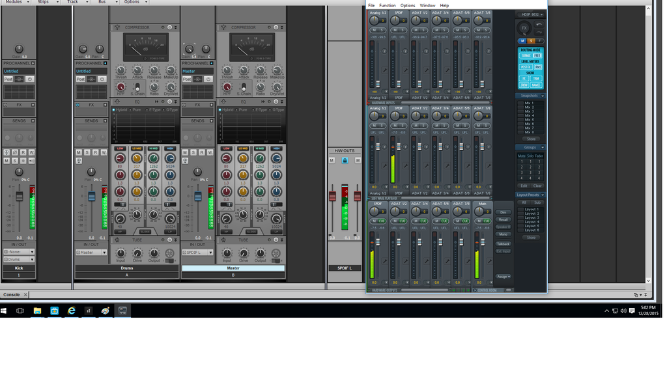The height and width of the screenshot is (375, 667).
Task: Open the Assign dropdown in Control Room
Action: [x=503, y=277]
